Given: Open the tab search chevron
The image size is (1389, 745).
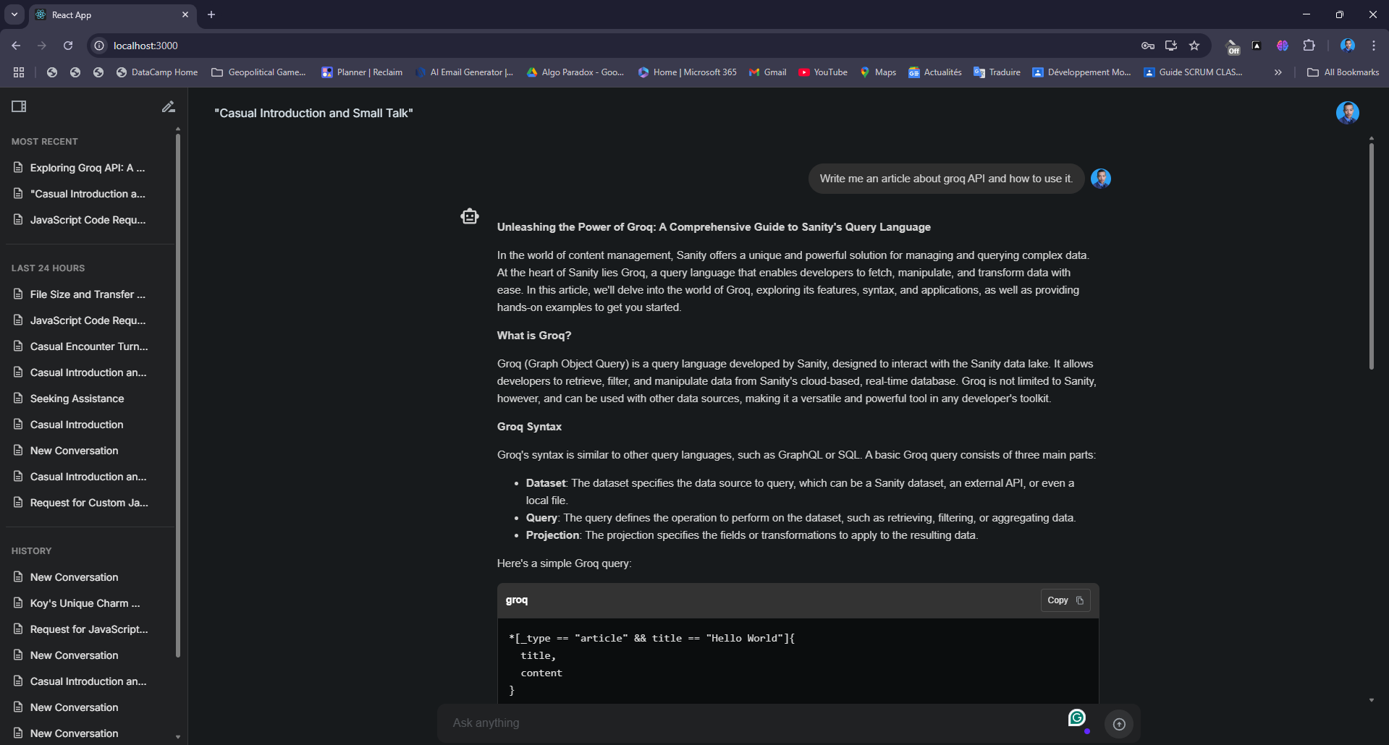Looking at the screenshot, I should [x=14, y=14].
